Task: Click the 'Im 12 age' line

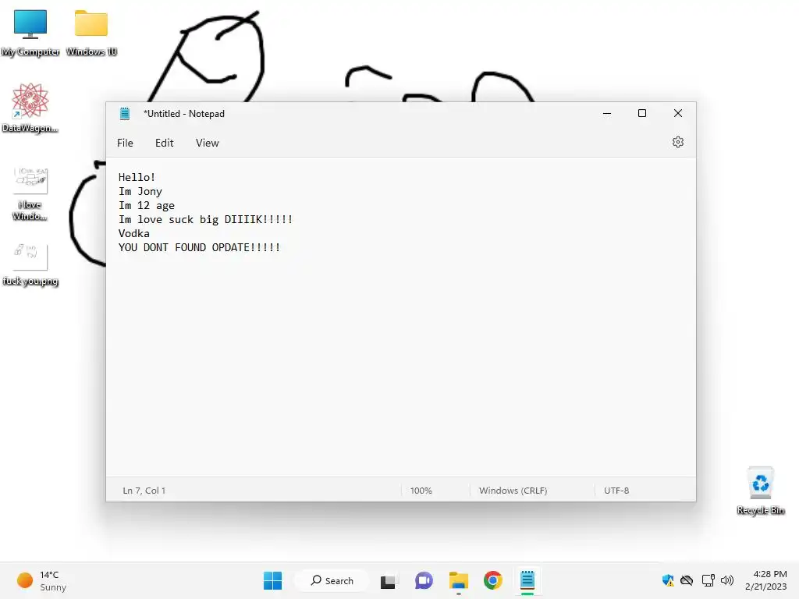Action: 147,206
